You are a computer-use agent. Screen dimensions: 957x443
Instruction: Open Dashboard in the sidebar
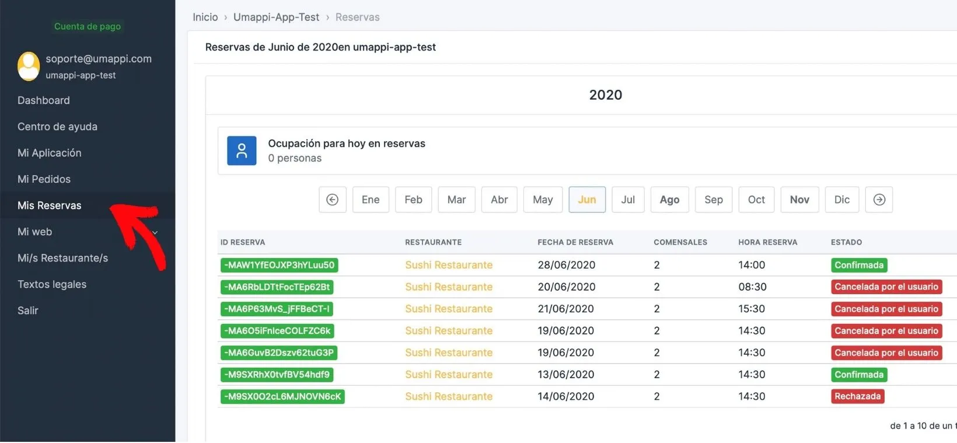[44, 100]
